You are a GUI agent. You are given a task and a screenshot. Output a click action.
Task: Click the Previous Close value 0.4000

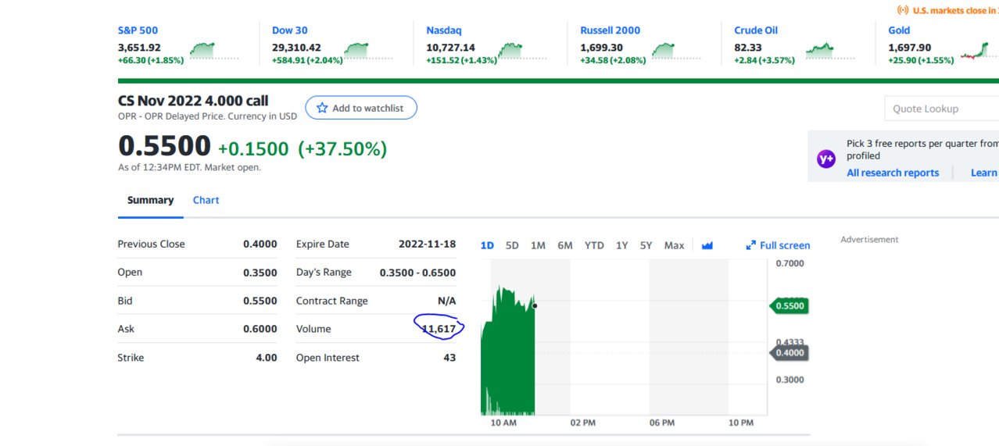260,244
